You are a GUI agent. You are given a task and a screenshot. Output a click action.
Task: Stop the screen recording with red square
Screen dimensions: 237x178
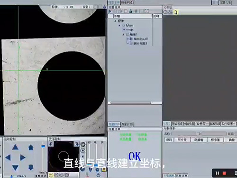[x=224, y=173]
